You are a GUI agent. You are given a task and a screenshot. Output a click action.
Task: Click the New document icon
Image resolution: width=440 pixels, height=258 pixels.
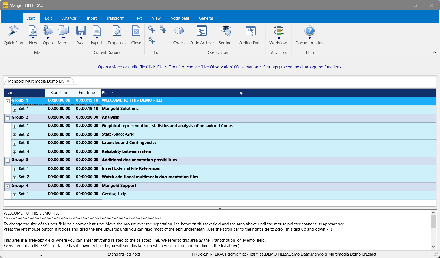(33, 31)
